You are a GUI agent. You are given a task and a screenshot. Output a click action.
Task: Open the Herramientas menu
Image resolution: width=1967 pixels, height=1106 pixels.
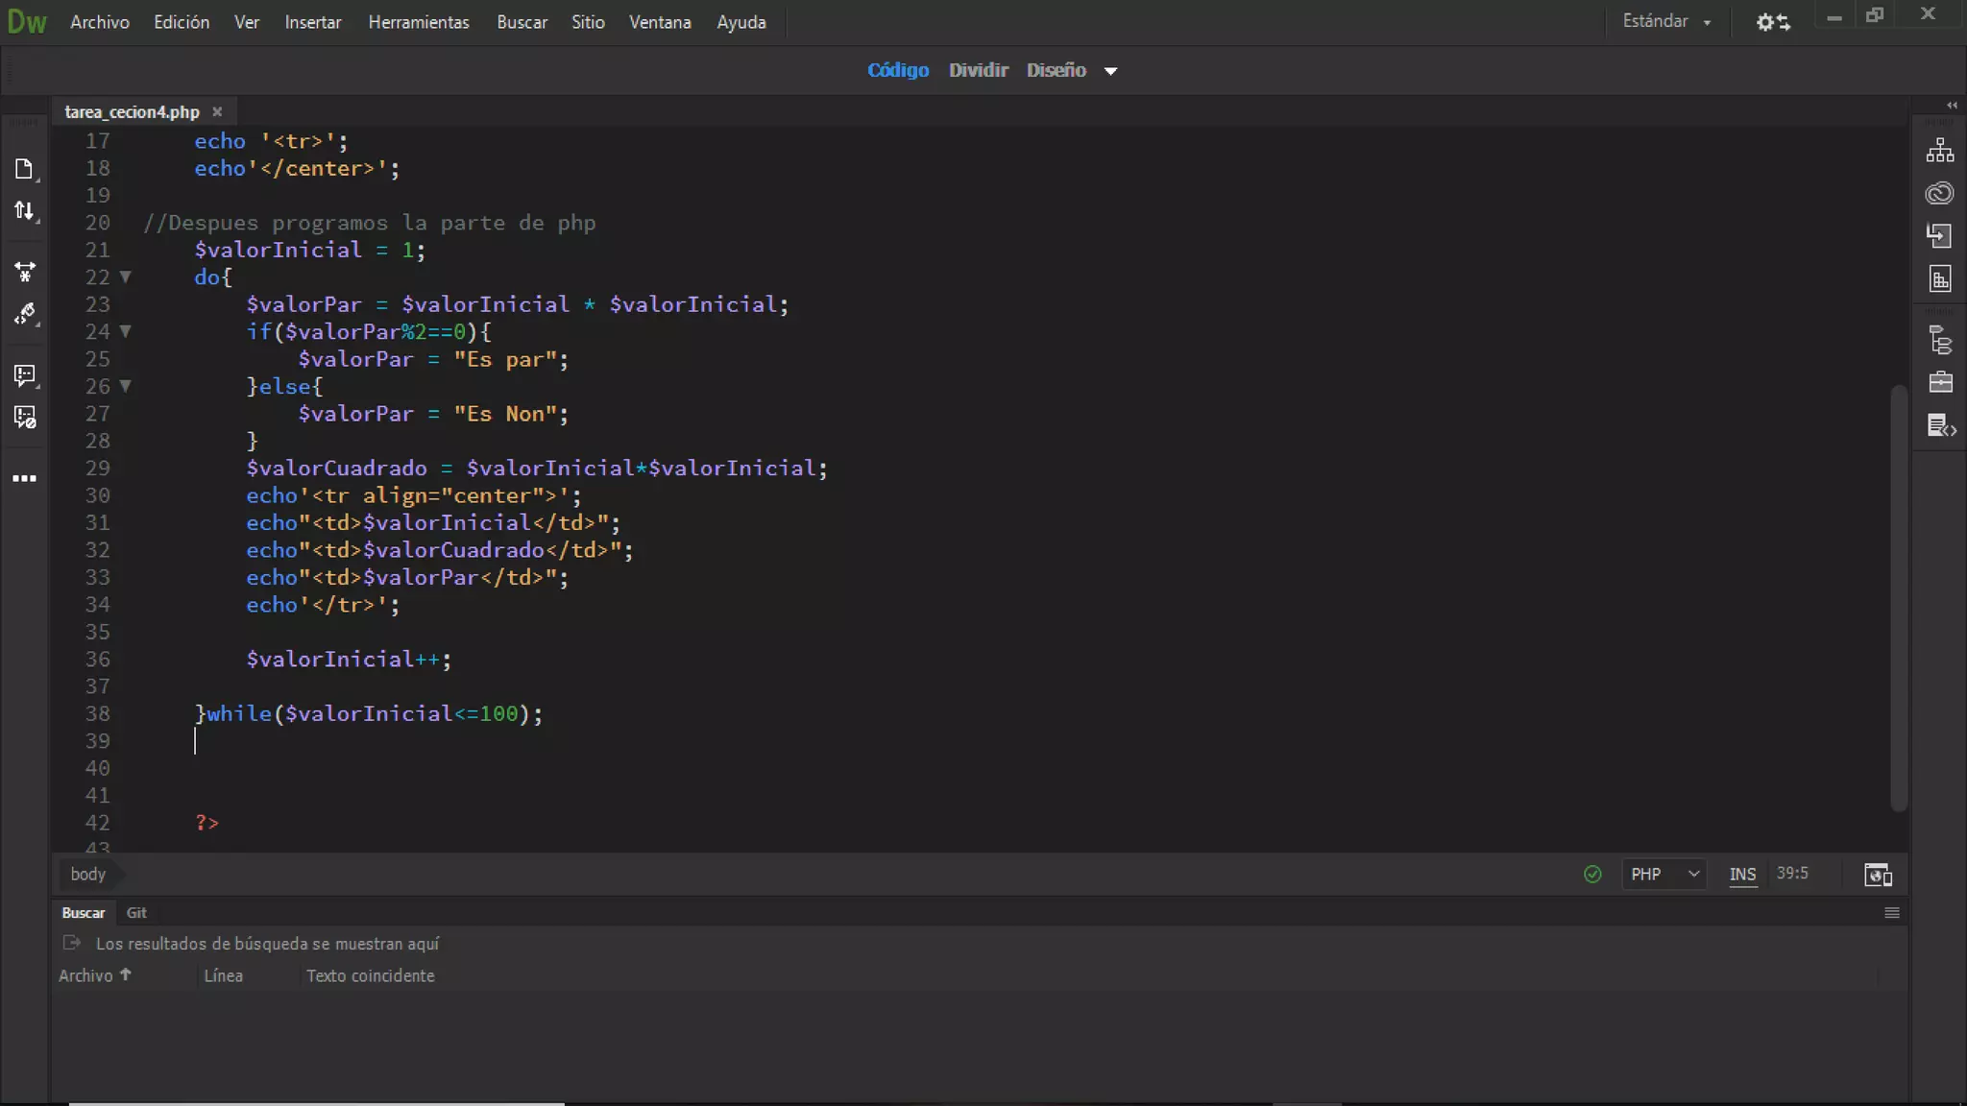[x=418, y=22]
